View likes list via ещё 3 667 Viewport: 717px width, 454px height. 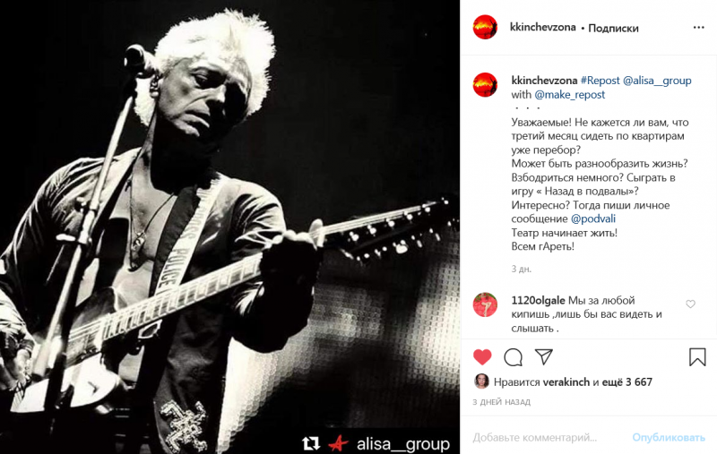tap(626, 381)
